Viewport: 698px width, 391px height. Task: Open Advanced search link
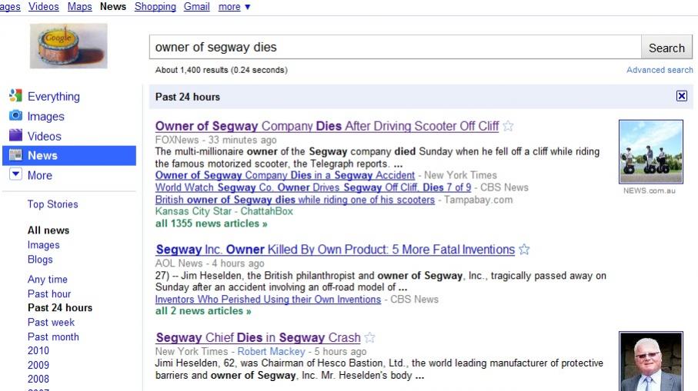point(660,70)
